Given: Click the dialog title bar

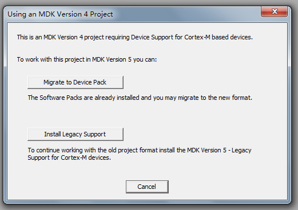Looking at the screenshot, I should [133, 14].
